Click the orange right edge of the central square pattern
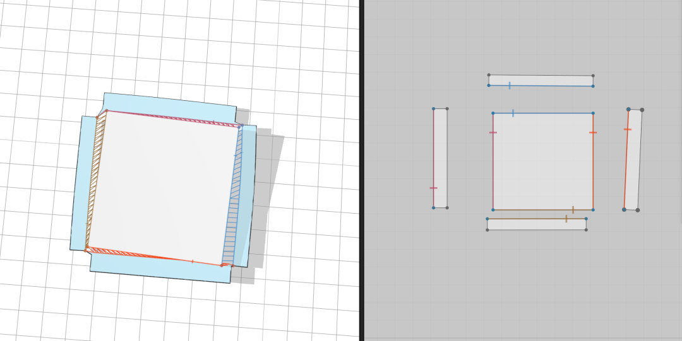This screenshot has width=682, height=341. [x=593, y=161]
